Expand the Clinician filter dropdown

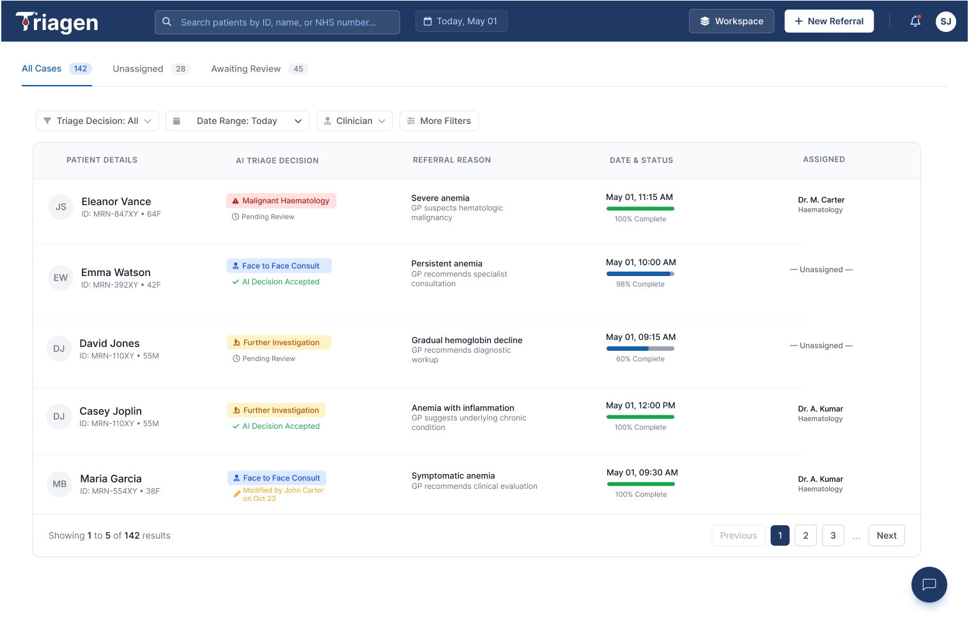pyautogui.click(x=355, y=121)
